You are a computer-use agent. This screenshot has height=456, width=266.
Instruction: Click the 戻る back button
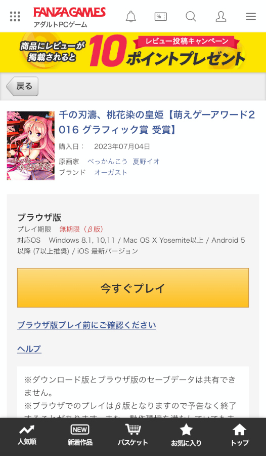tap(22, 86)
